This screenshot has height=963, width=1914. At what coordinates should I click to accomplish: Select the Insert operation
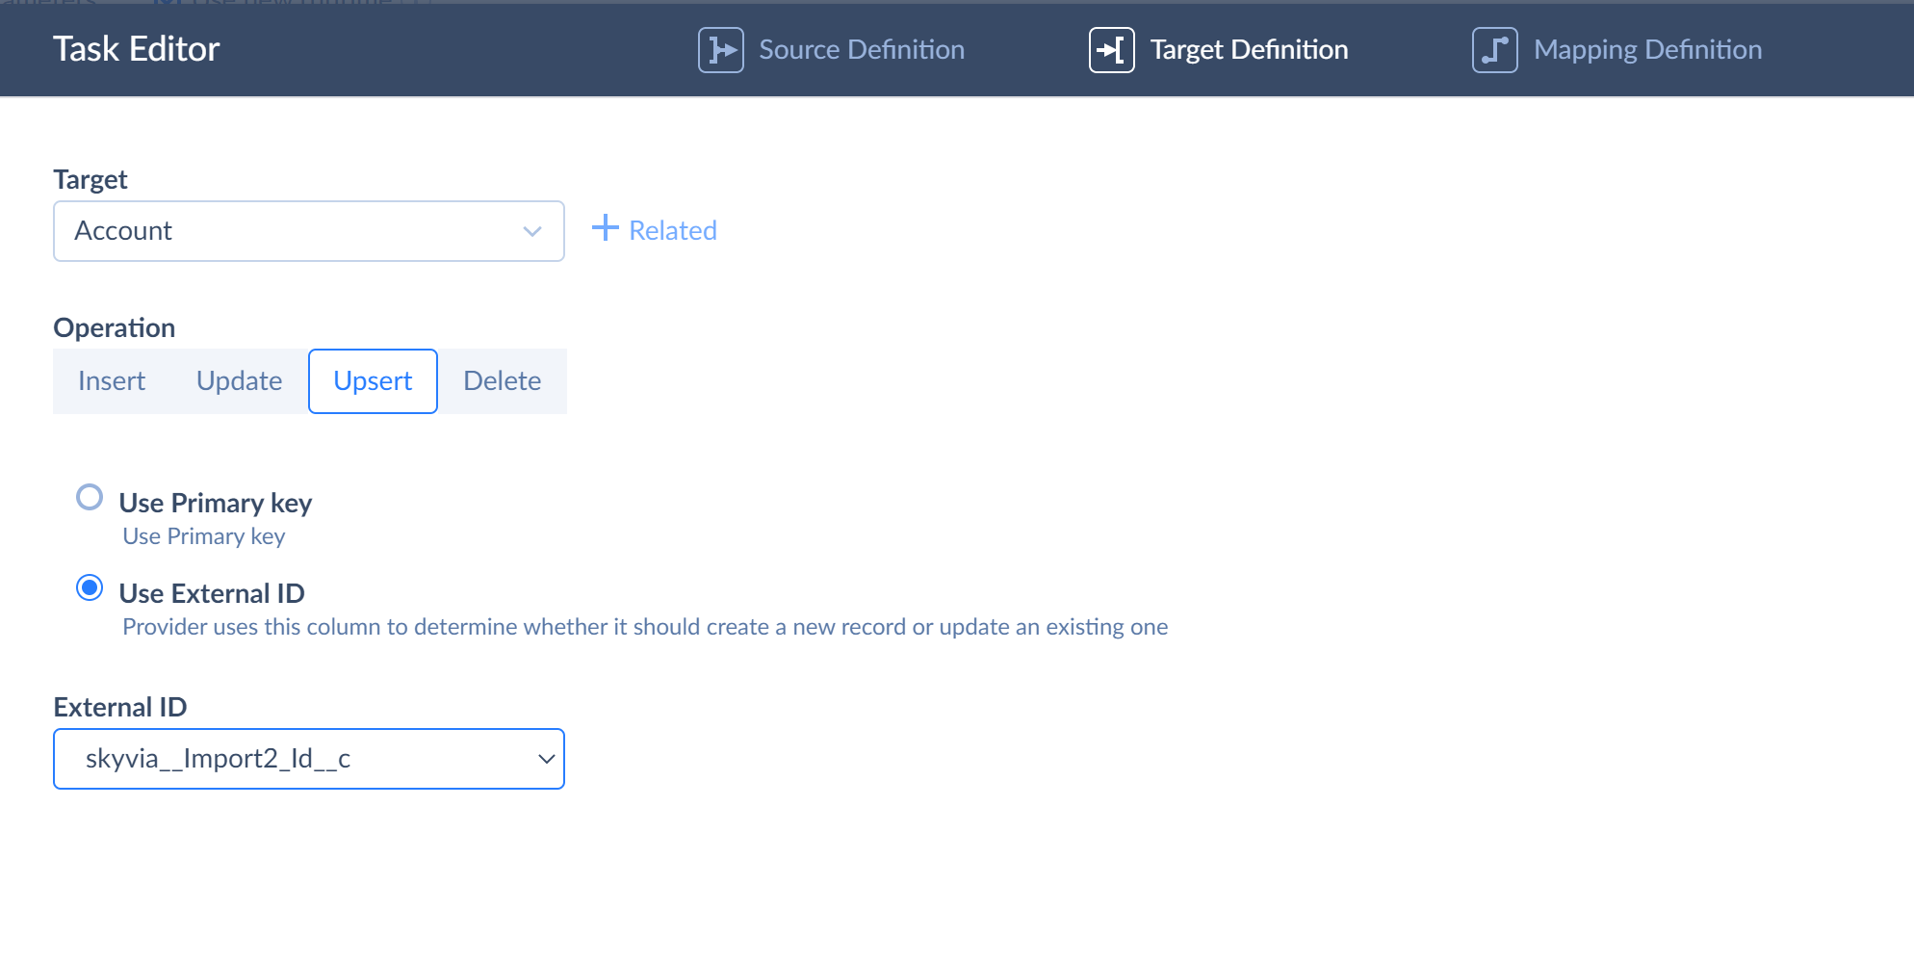click(111, 380)
